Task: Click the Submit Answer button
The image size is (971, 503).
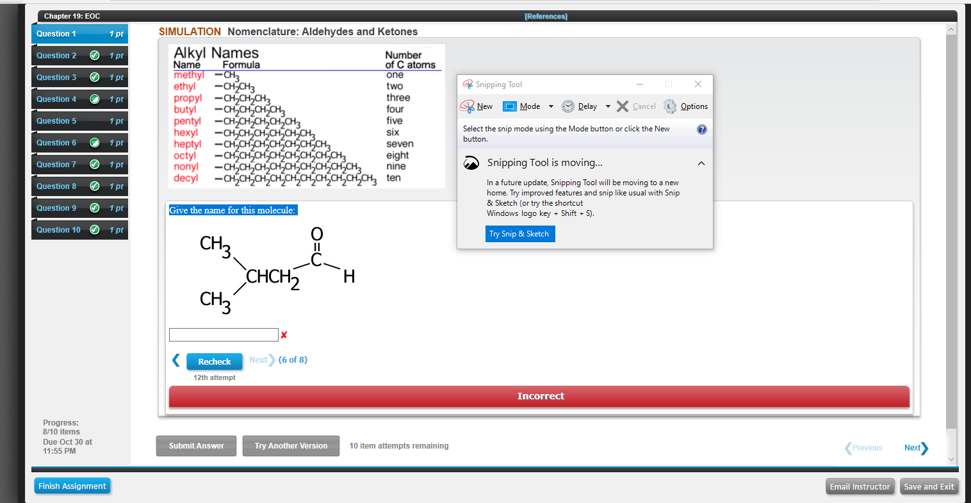Action: (x=196, y=446)
